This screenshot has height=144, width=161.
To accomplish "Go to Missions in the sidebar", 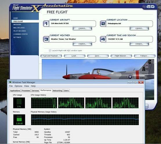I will click(x=17, y=25).
